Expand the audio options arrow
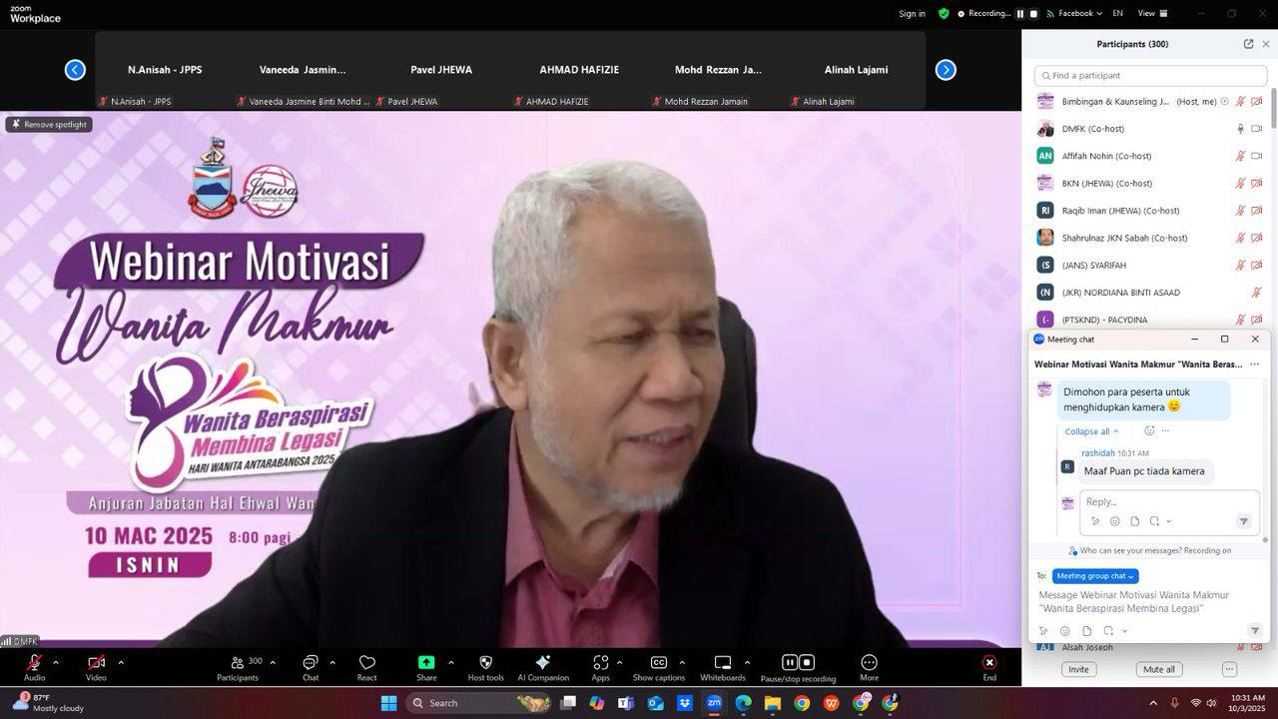Screen dimensions: 1278x719 click(56, 662)
